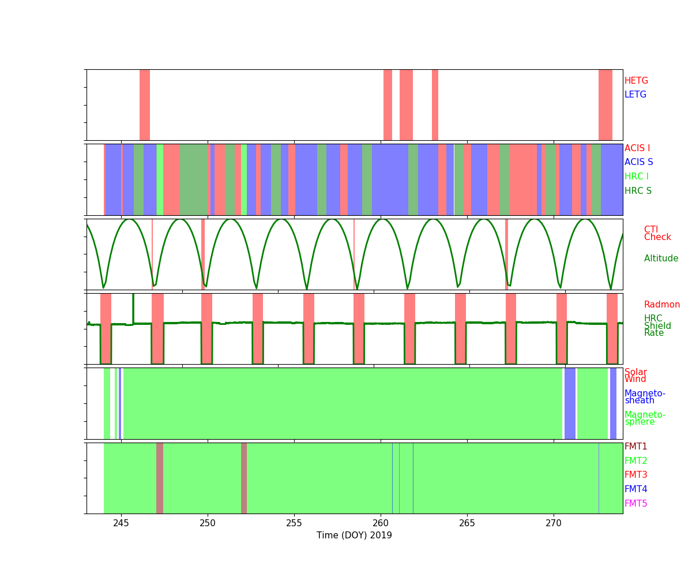Click the 245 tick label on time axis
Viewport: 692px width, 577px height.
pos(121,523)
